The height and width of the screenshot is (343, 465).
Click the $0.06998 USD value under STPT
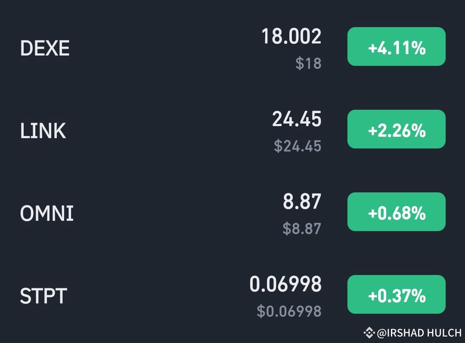tap(290, 311)
